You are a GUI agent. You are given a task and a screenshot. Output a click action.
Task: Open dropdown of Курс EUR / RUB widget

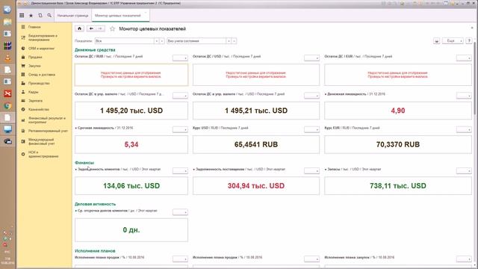(464, 129)
